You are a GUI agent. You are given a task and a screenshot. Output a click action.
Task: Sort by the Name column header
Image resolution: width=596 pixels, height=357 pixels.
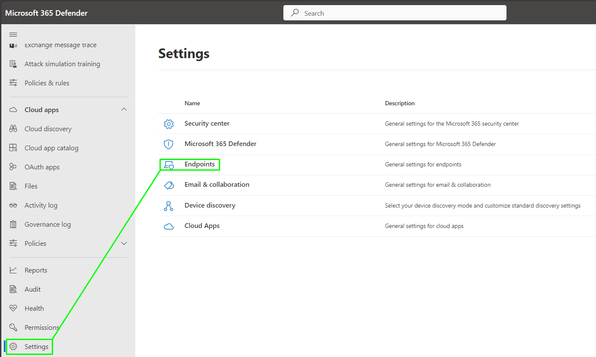[192, 103]
